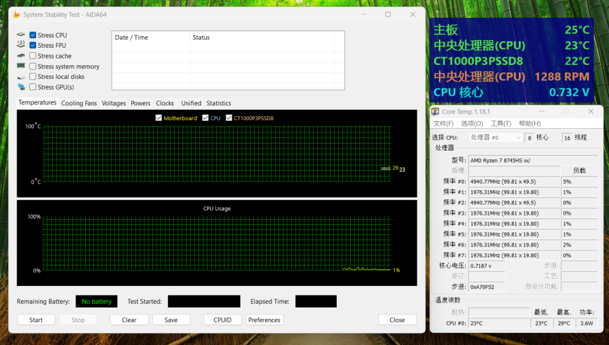Open the 文件(F) menu in Core Temp
The width and height of the screenshot is (609, 345).
[x=443, y=123]
